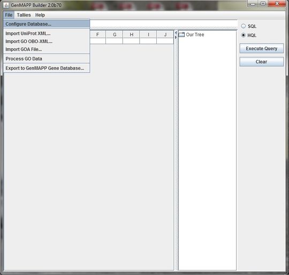289x275 pixels.
Task: Select the HQL radio button
Action: [244, 35]
